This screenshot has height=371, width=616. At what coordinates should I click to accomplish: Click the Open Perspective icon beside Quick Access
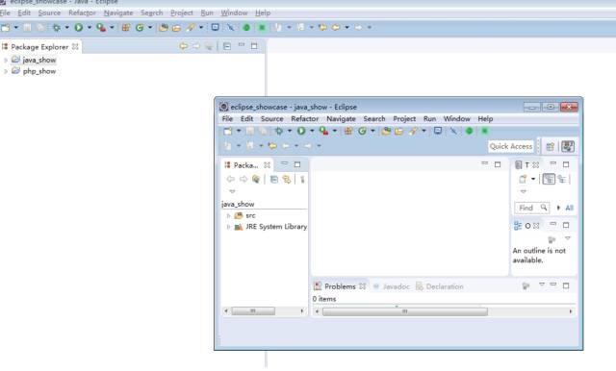point(550,147)
